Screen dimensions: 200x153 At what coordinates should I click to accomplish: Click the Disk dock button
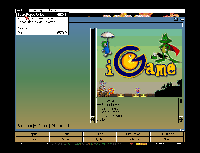point(100,134)
